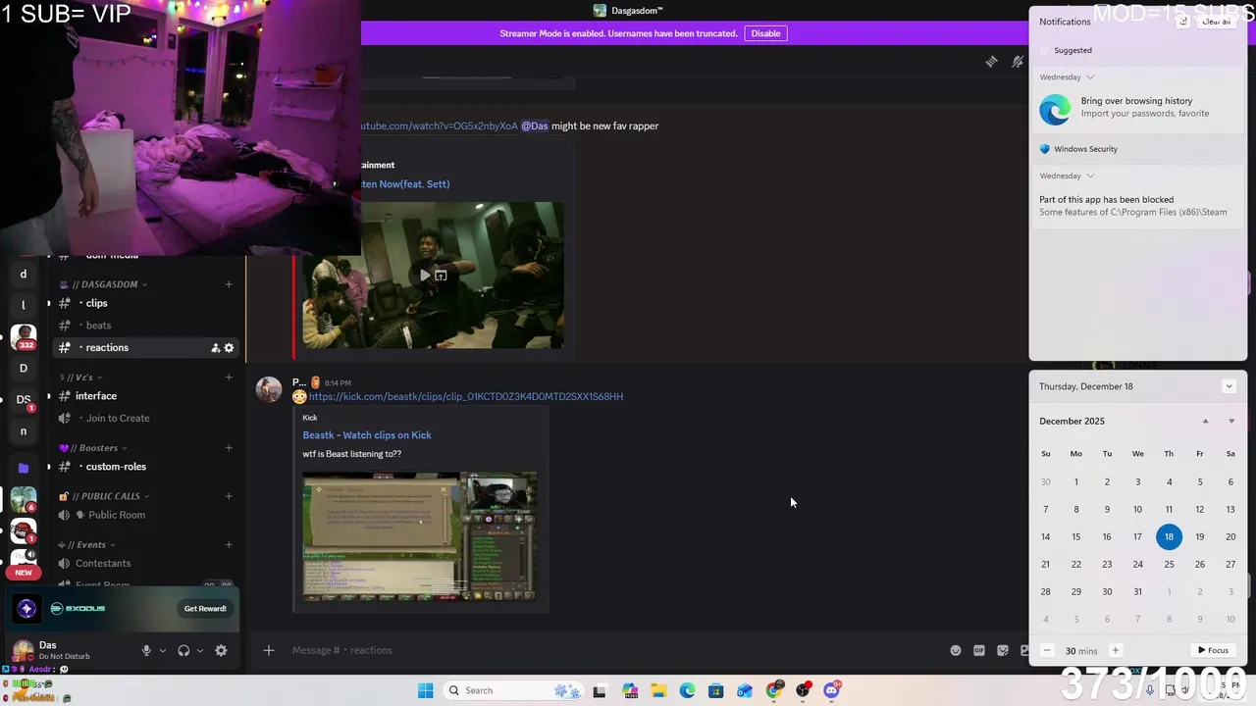Viewport: 1256px width, 706px height.
Task: Open the reactions channel settings gear
Action: click(230, 348)
